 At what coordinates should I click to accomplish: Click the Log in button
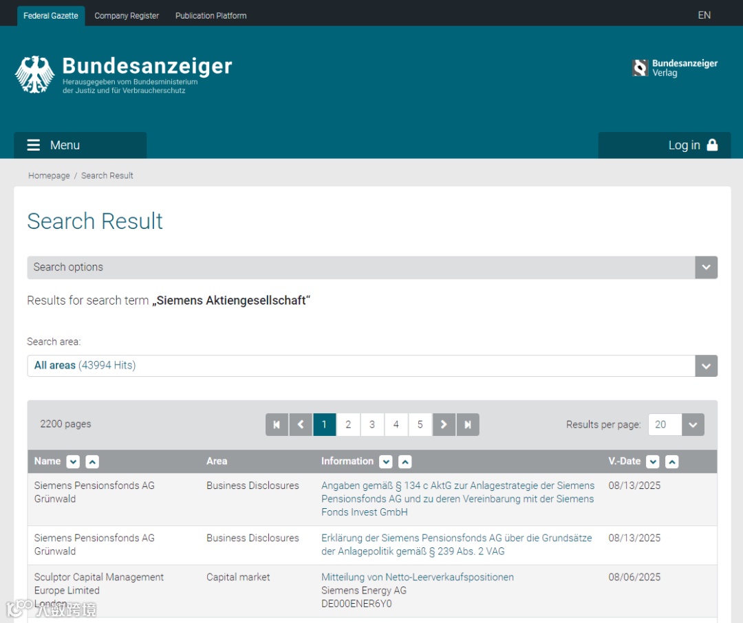(665, 145)
